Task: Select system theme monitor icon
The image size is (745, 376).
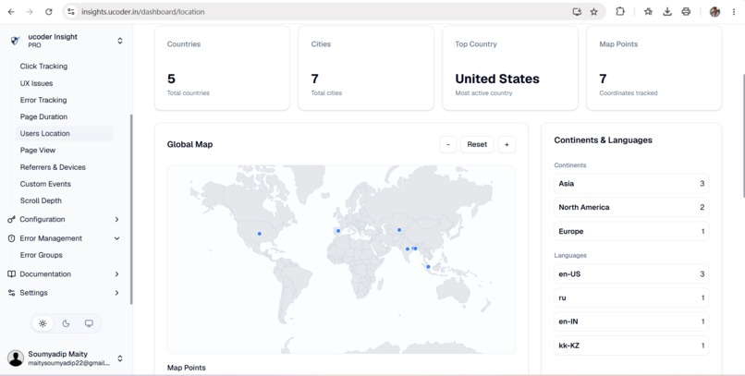Action: (89, 323)
